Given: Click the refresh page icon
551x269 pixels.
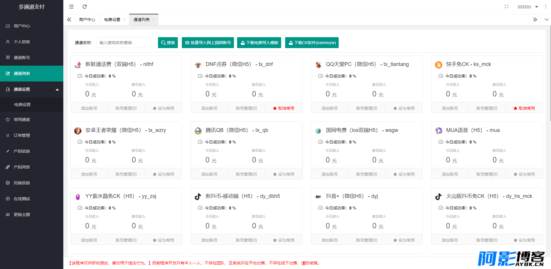Looking at the screenshot, I should (x=85, y=7).
